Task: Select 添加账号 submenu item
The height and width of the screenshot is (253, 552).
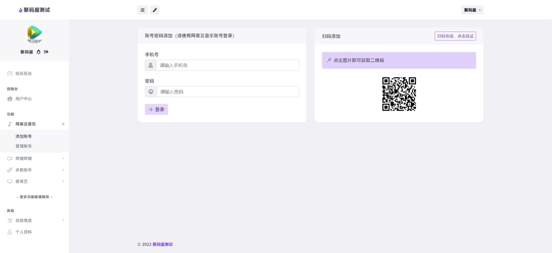Action: (x=24, y=136)
